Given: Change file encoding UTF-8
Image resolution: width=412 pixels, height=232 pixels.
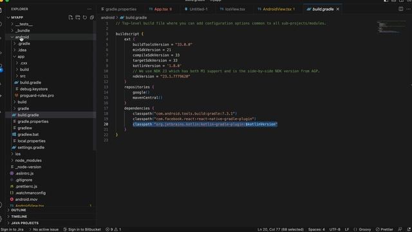Looking at the screenshot, I should pos(335,229).
